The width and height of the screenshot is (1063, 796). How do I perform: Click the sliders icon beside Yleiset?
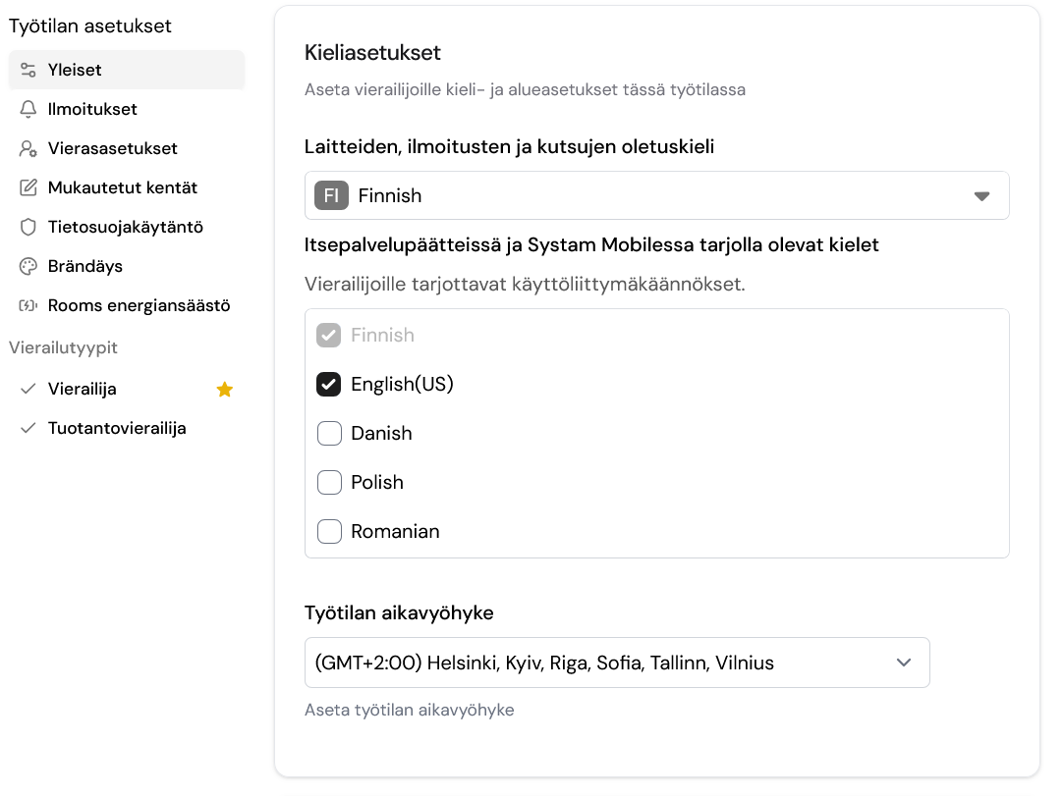tap(28, 70)
